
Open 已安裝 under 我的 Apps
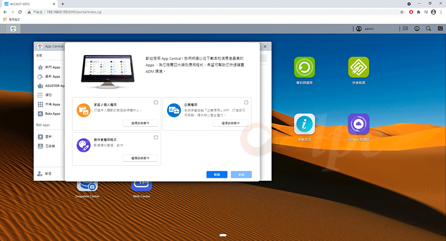pos(47,146)
